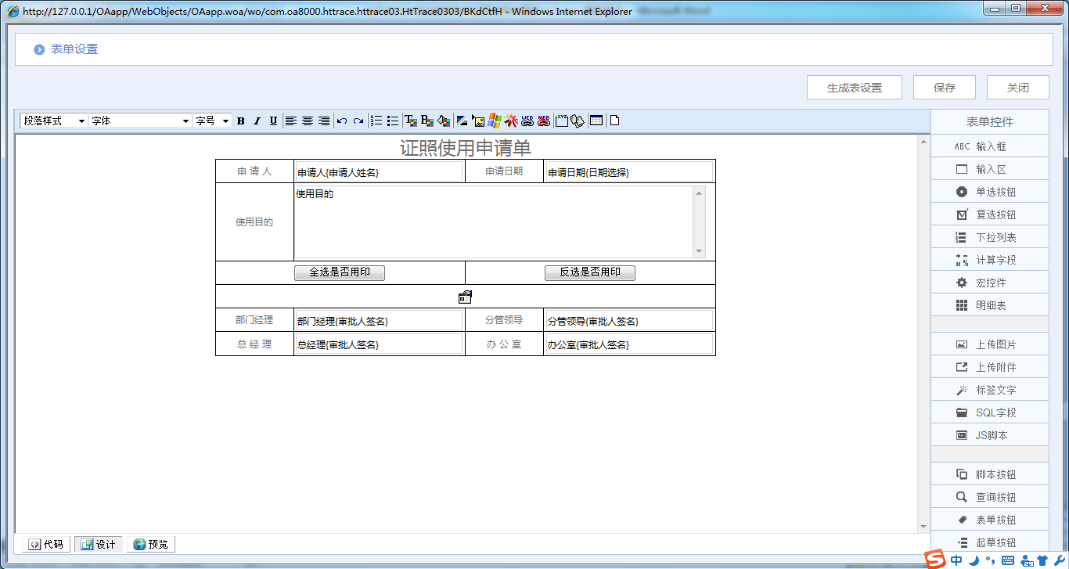The width and height of the screenshot is (1069, 569).
Task: Undo the last edit in the editor toolbar
Action: tap(342, 121)
